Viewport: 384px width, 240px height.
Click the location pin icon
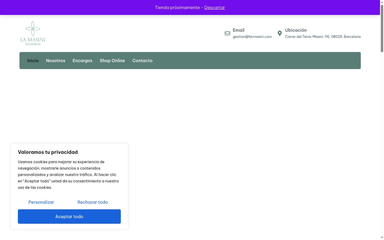[x=280, y=33]
